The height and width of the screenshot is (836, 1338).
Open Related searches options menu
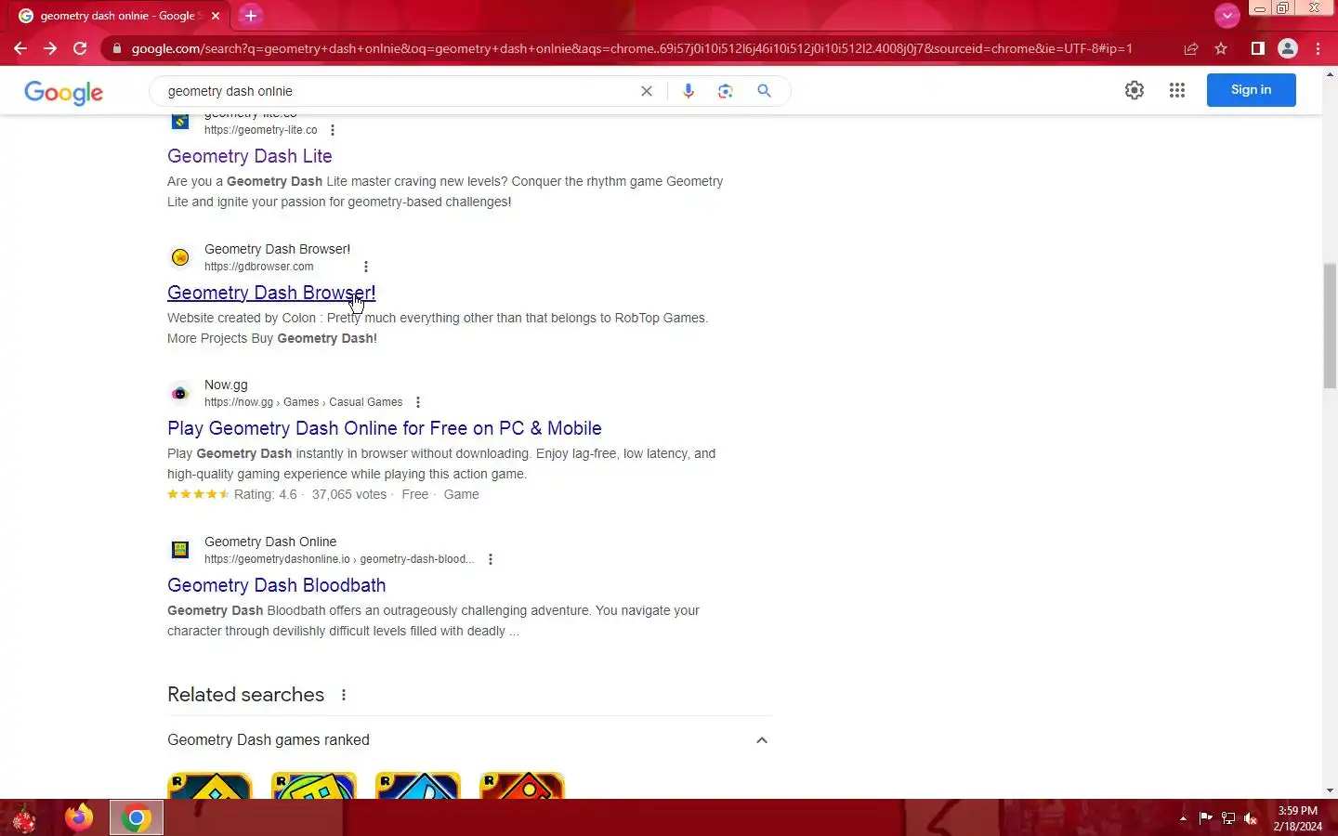tap(344, 695)
